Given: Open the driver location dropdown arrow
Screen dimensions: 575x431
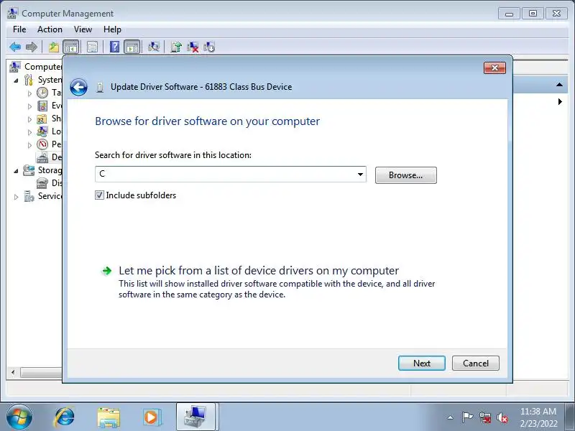Looking at the screenshot, I should tap(360, 174).
